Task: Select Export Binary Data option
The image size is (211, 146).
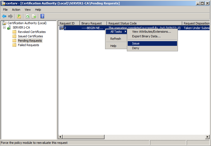Action: coord(146,36)
